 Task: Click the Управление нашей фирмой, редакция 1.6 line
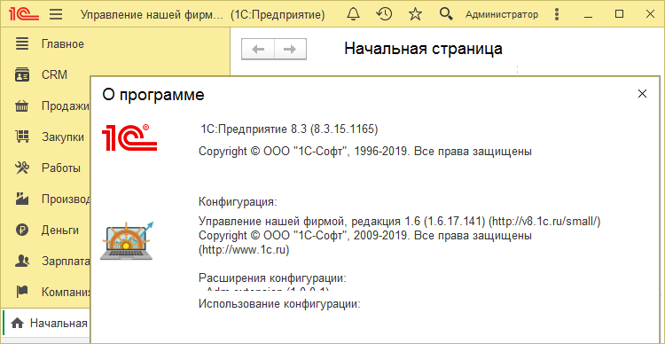pyautogui.click(x=400, y=221)
